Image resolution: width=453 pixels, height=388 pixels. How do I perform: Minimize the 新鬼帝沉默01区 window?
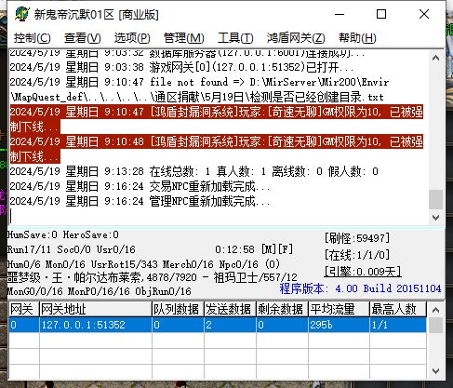coord(340,14)
